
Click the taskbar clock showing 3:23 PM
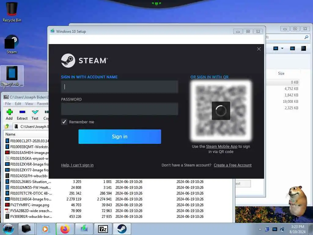click(297, 229)
